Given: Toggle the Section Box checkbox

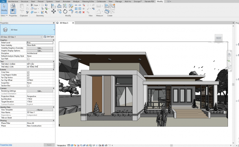Looking at the screenshot, I should (28, 86).
